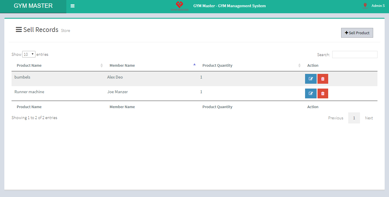Delete the bumbels sale record
The image size is (389, 197).
pyautogui.click(x=323, y=79)
